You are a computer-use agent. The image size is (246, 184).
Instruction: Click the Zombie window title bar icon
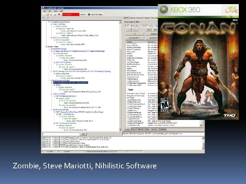coord(43,8)
